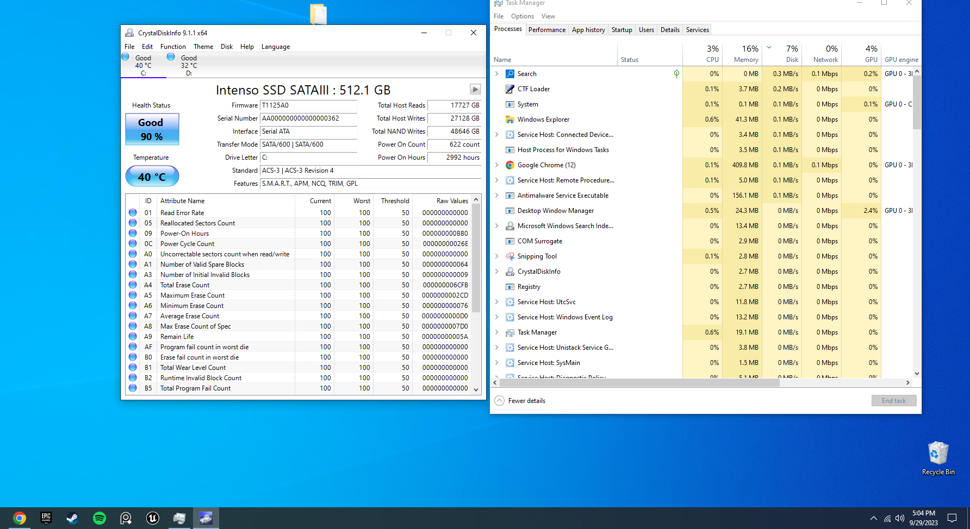
Task: Click the CrystalDiskInfo process icon in Task Manager
Action: pyautogui.click(x=510, y=272)
